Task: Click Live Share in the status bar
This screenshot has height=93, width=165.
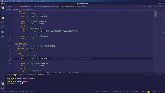Action: [x=30, y=92]
